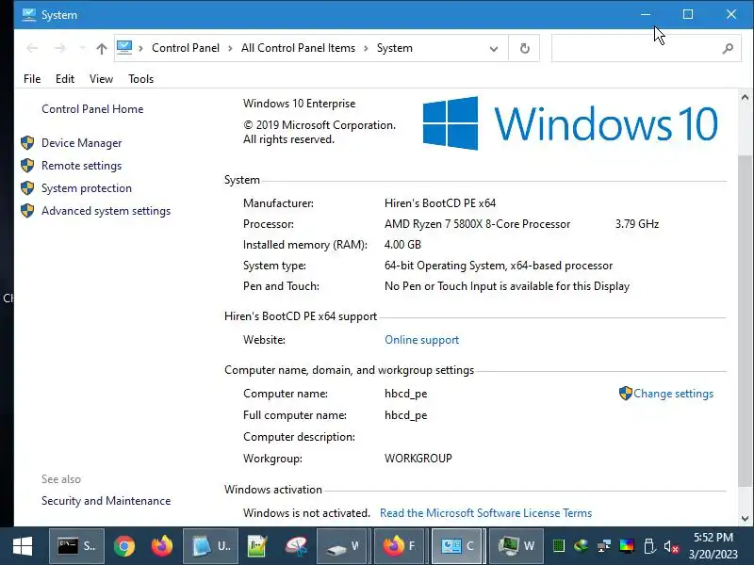The height and width of the screenshot is (565, 754).
Task: Click the shield icon next to Remote settings
Action: [27, 166]
